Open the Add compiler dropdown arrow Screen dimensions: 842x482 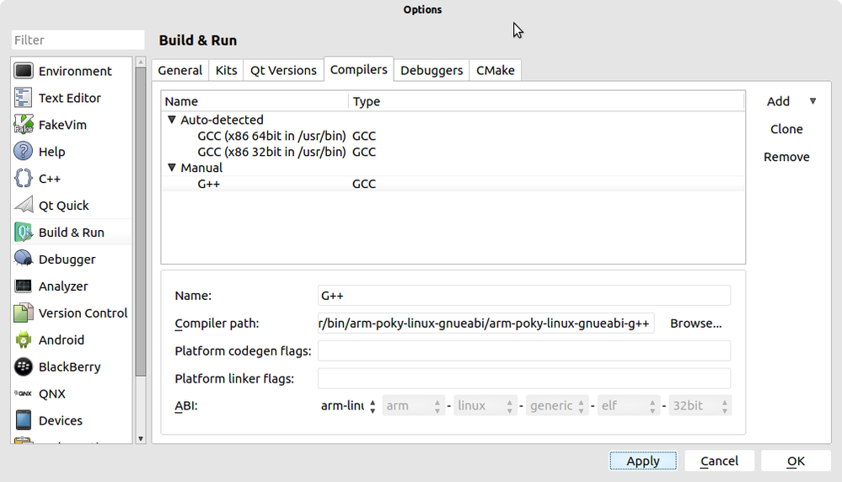point(813,101)
